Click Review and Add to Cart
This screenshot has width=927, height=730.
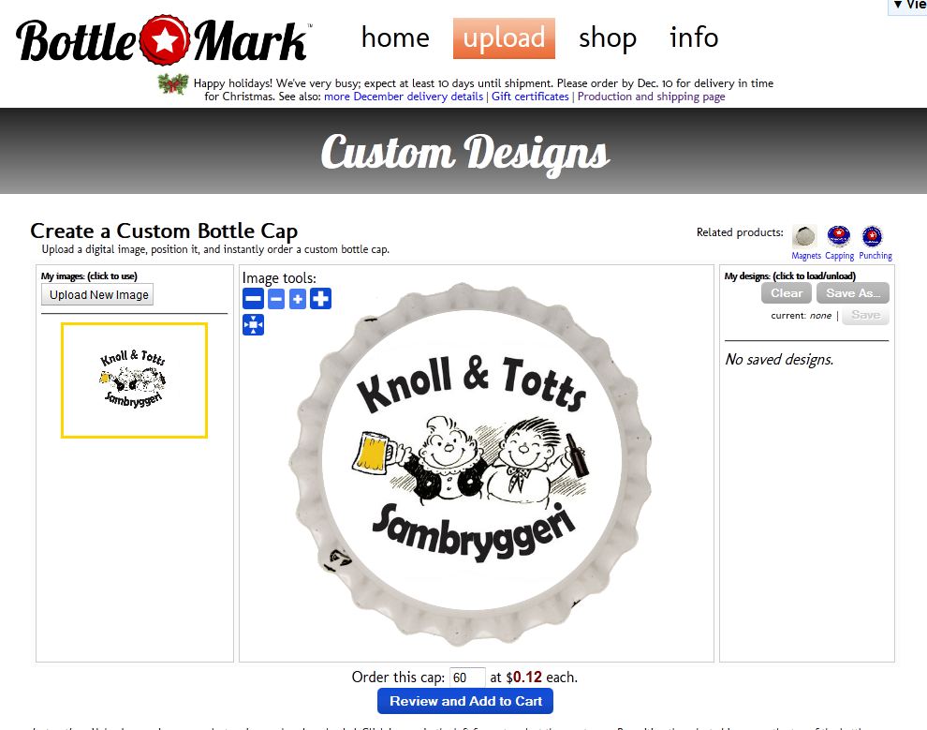[465, 701]
